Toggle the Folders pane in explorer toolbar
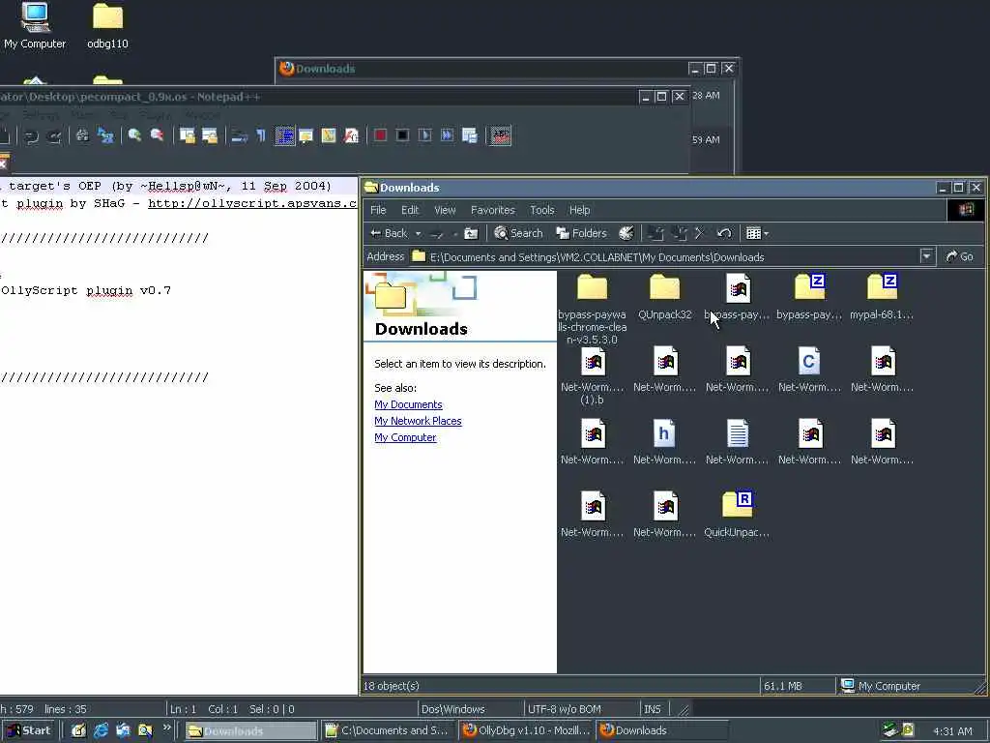990x743 pixels. [x=581, y=233]
